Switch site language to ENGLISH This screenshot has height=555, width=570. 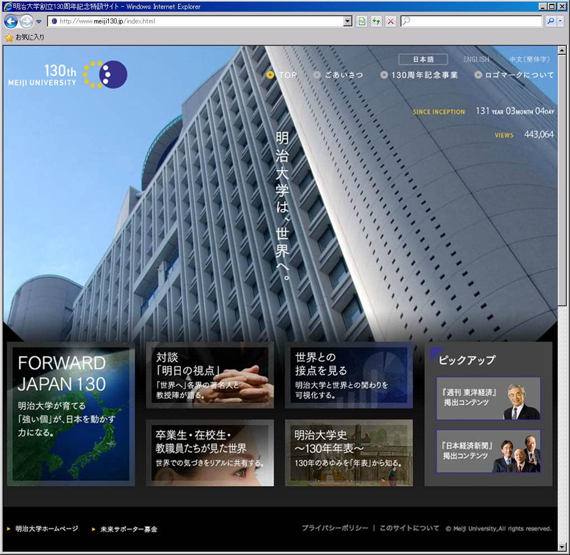(476, 59)
